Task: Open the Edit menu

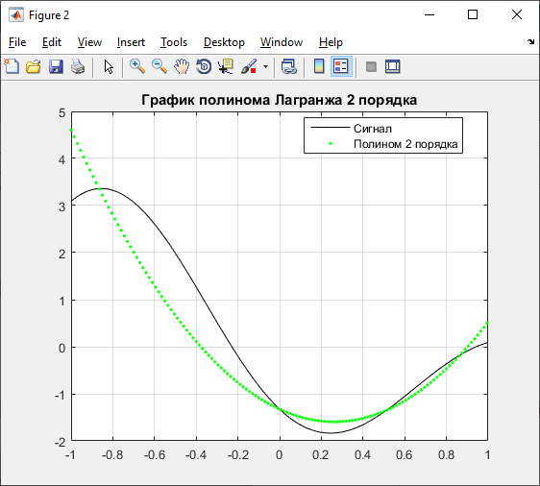Action: point(52,42)
